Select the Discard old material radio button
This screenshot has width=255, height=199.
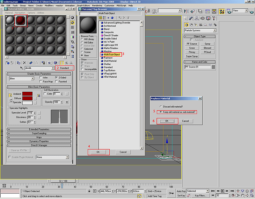pos(161,106)
